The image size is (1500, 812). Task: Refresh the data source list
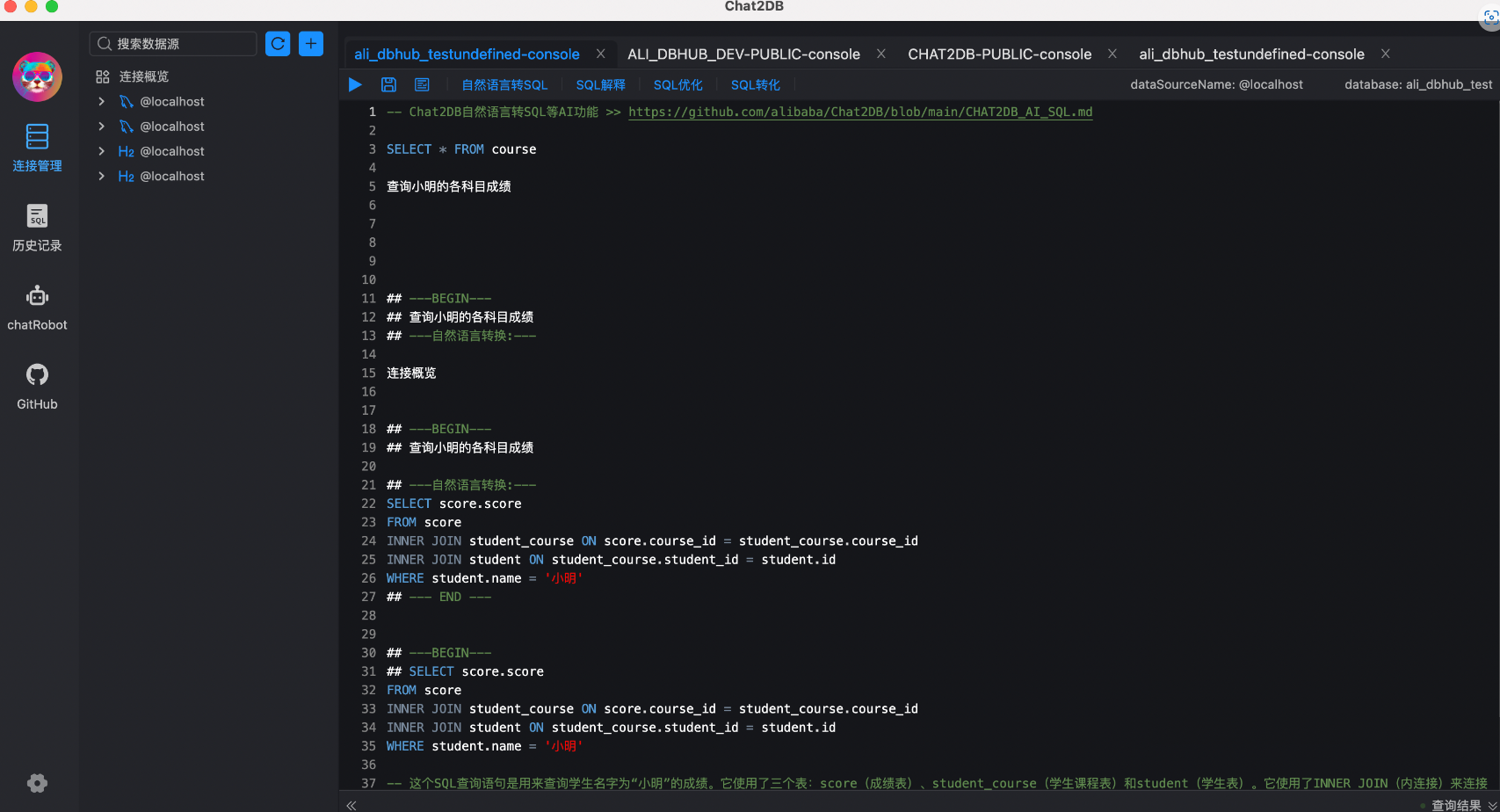(278, 43)
